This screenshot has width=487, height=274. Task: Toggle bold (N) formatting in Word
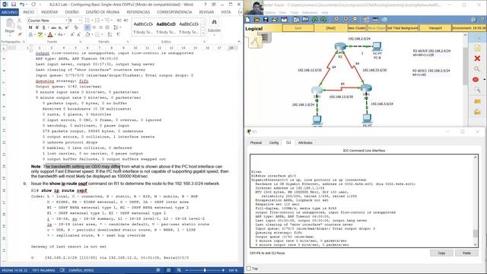[30, 27]
